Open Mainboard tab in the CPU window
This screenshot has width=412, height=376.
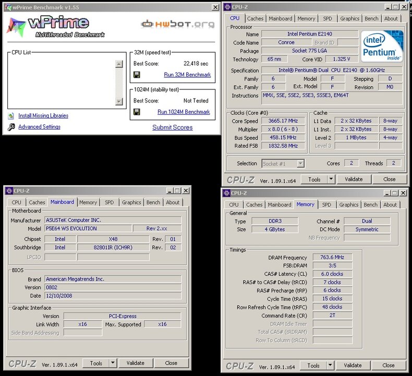281,19
